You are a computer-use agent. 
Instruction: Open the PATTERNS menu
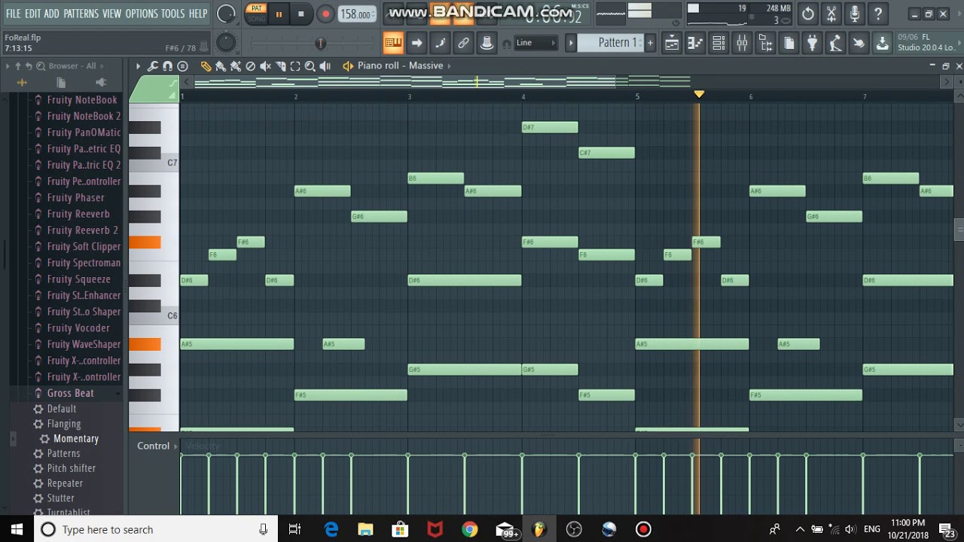[x=81, y=14]
